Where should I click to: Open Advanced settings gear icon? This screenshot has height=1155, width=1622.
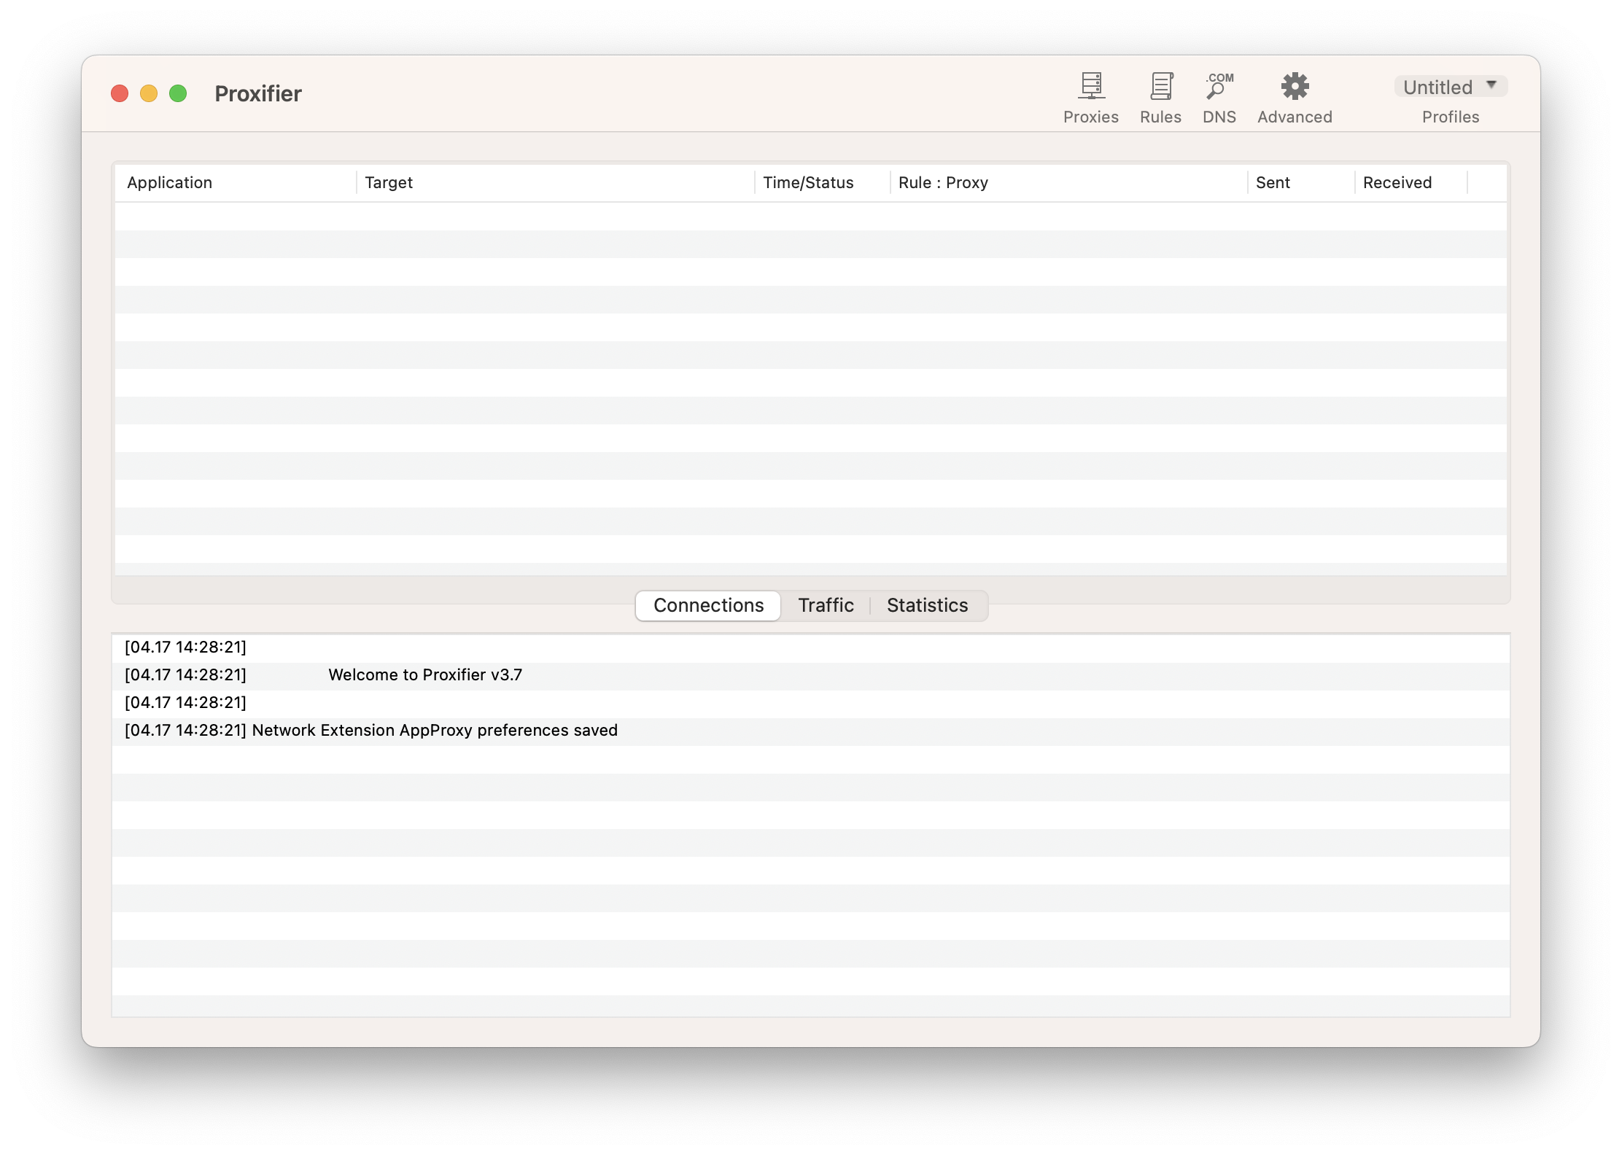click(1295, 87)
